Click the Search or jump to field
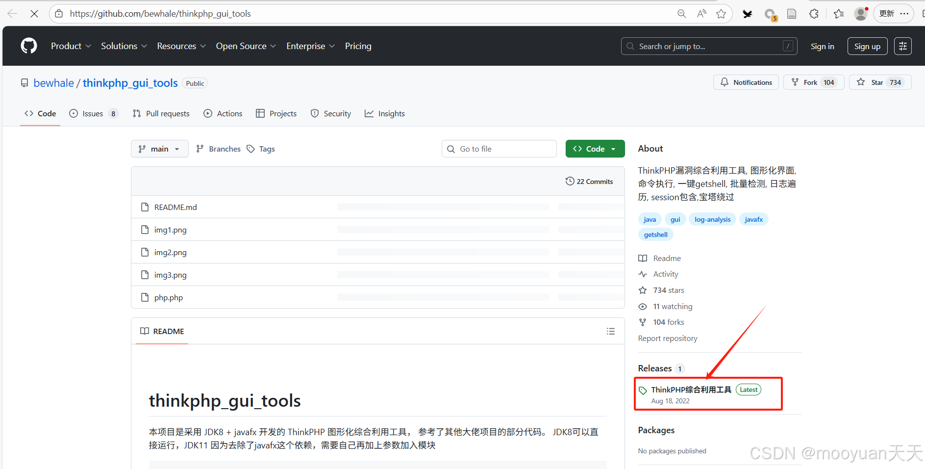Viewport: 925px width, 469px height. point(709,46)
